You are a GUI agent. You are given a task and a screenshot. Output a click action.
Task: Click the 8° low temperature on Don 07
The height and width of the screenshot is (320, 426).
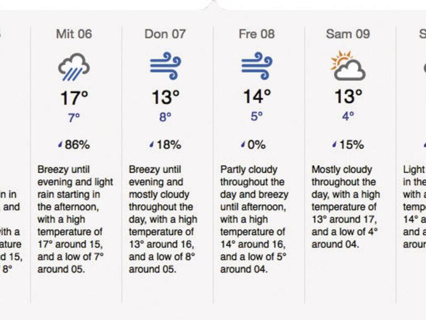pyautogui.click(x=165, y=117)
